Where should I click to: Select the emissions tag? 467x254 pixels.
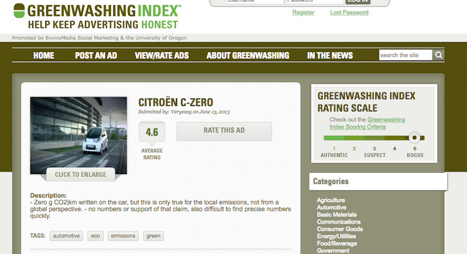[x=123, y=236]
